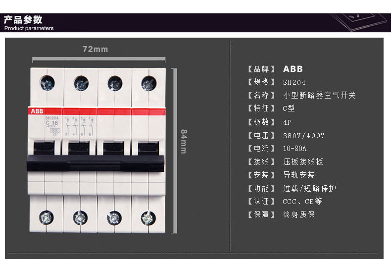Click the '产品参数' heading text
The image size is (391, 259).
pos(23,19)
